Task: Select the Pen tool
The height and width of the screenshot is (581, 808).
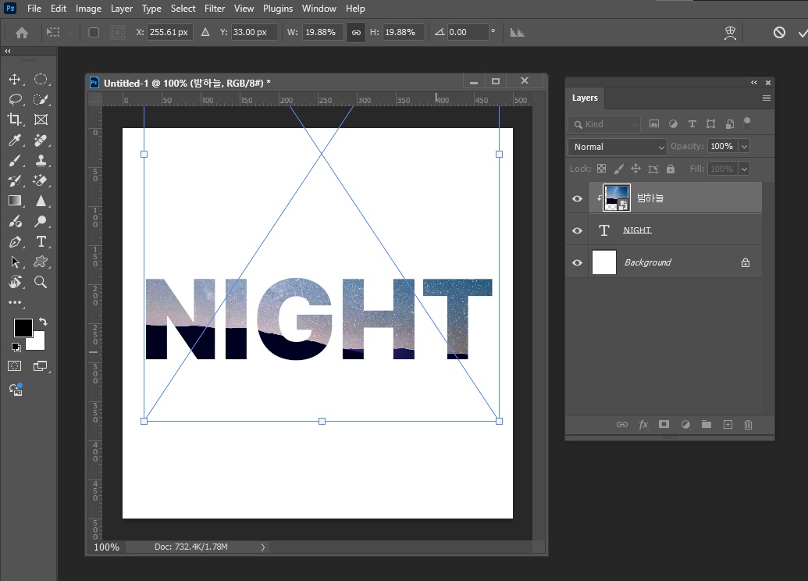Action: [x=15, y=241]
